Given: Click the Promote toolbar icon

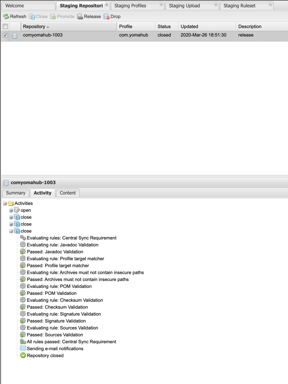Looking at the screenshot, I should (53, 16).
